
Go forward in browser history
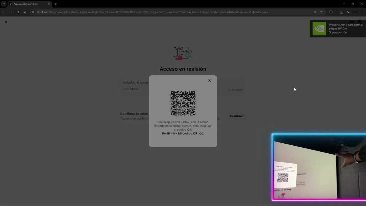11,12
